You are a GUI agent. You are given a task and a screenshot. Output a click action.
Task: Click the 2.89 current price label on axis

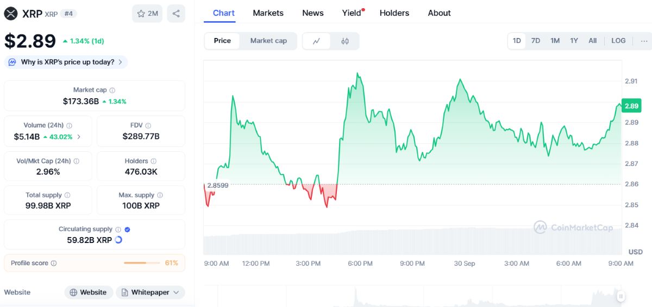coord(632,106)
